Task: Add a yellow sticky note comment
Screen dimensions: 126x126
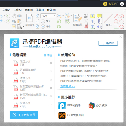Action: coord(99,16)
